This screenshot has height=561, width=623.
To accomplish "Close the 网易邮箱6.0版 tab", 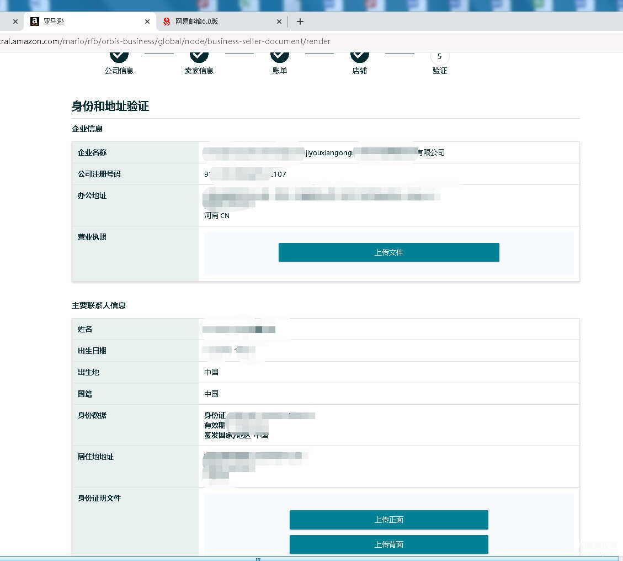I will (x=279, y=22).
